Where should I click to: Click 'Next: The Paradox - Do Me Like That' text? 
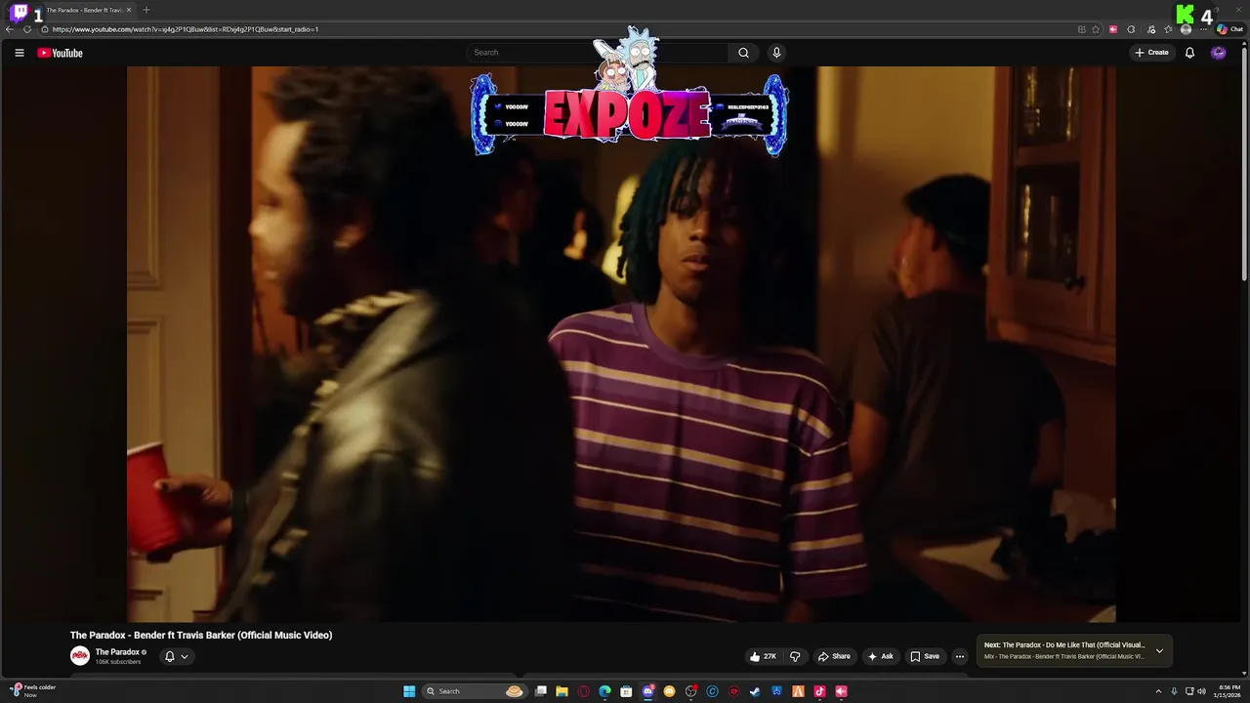(1064, 645)
